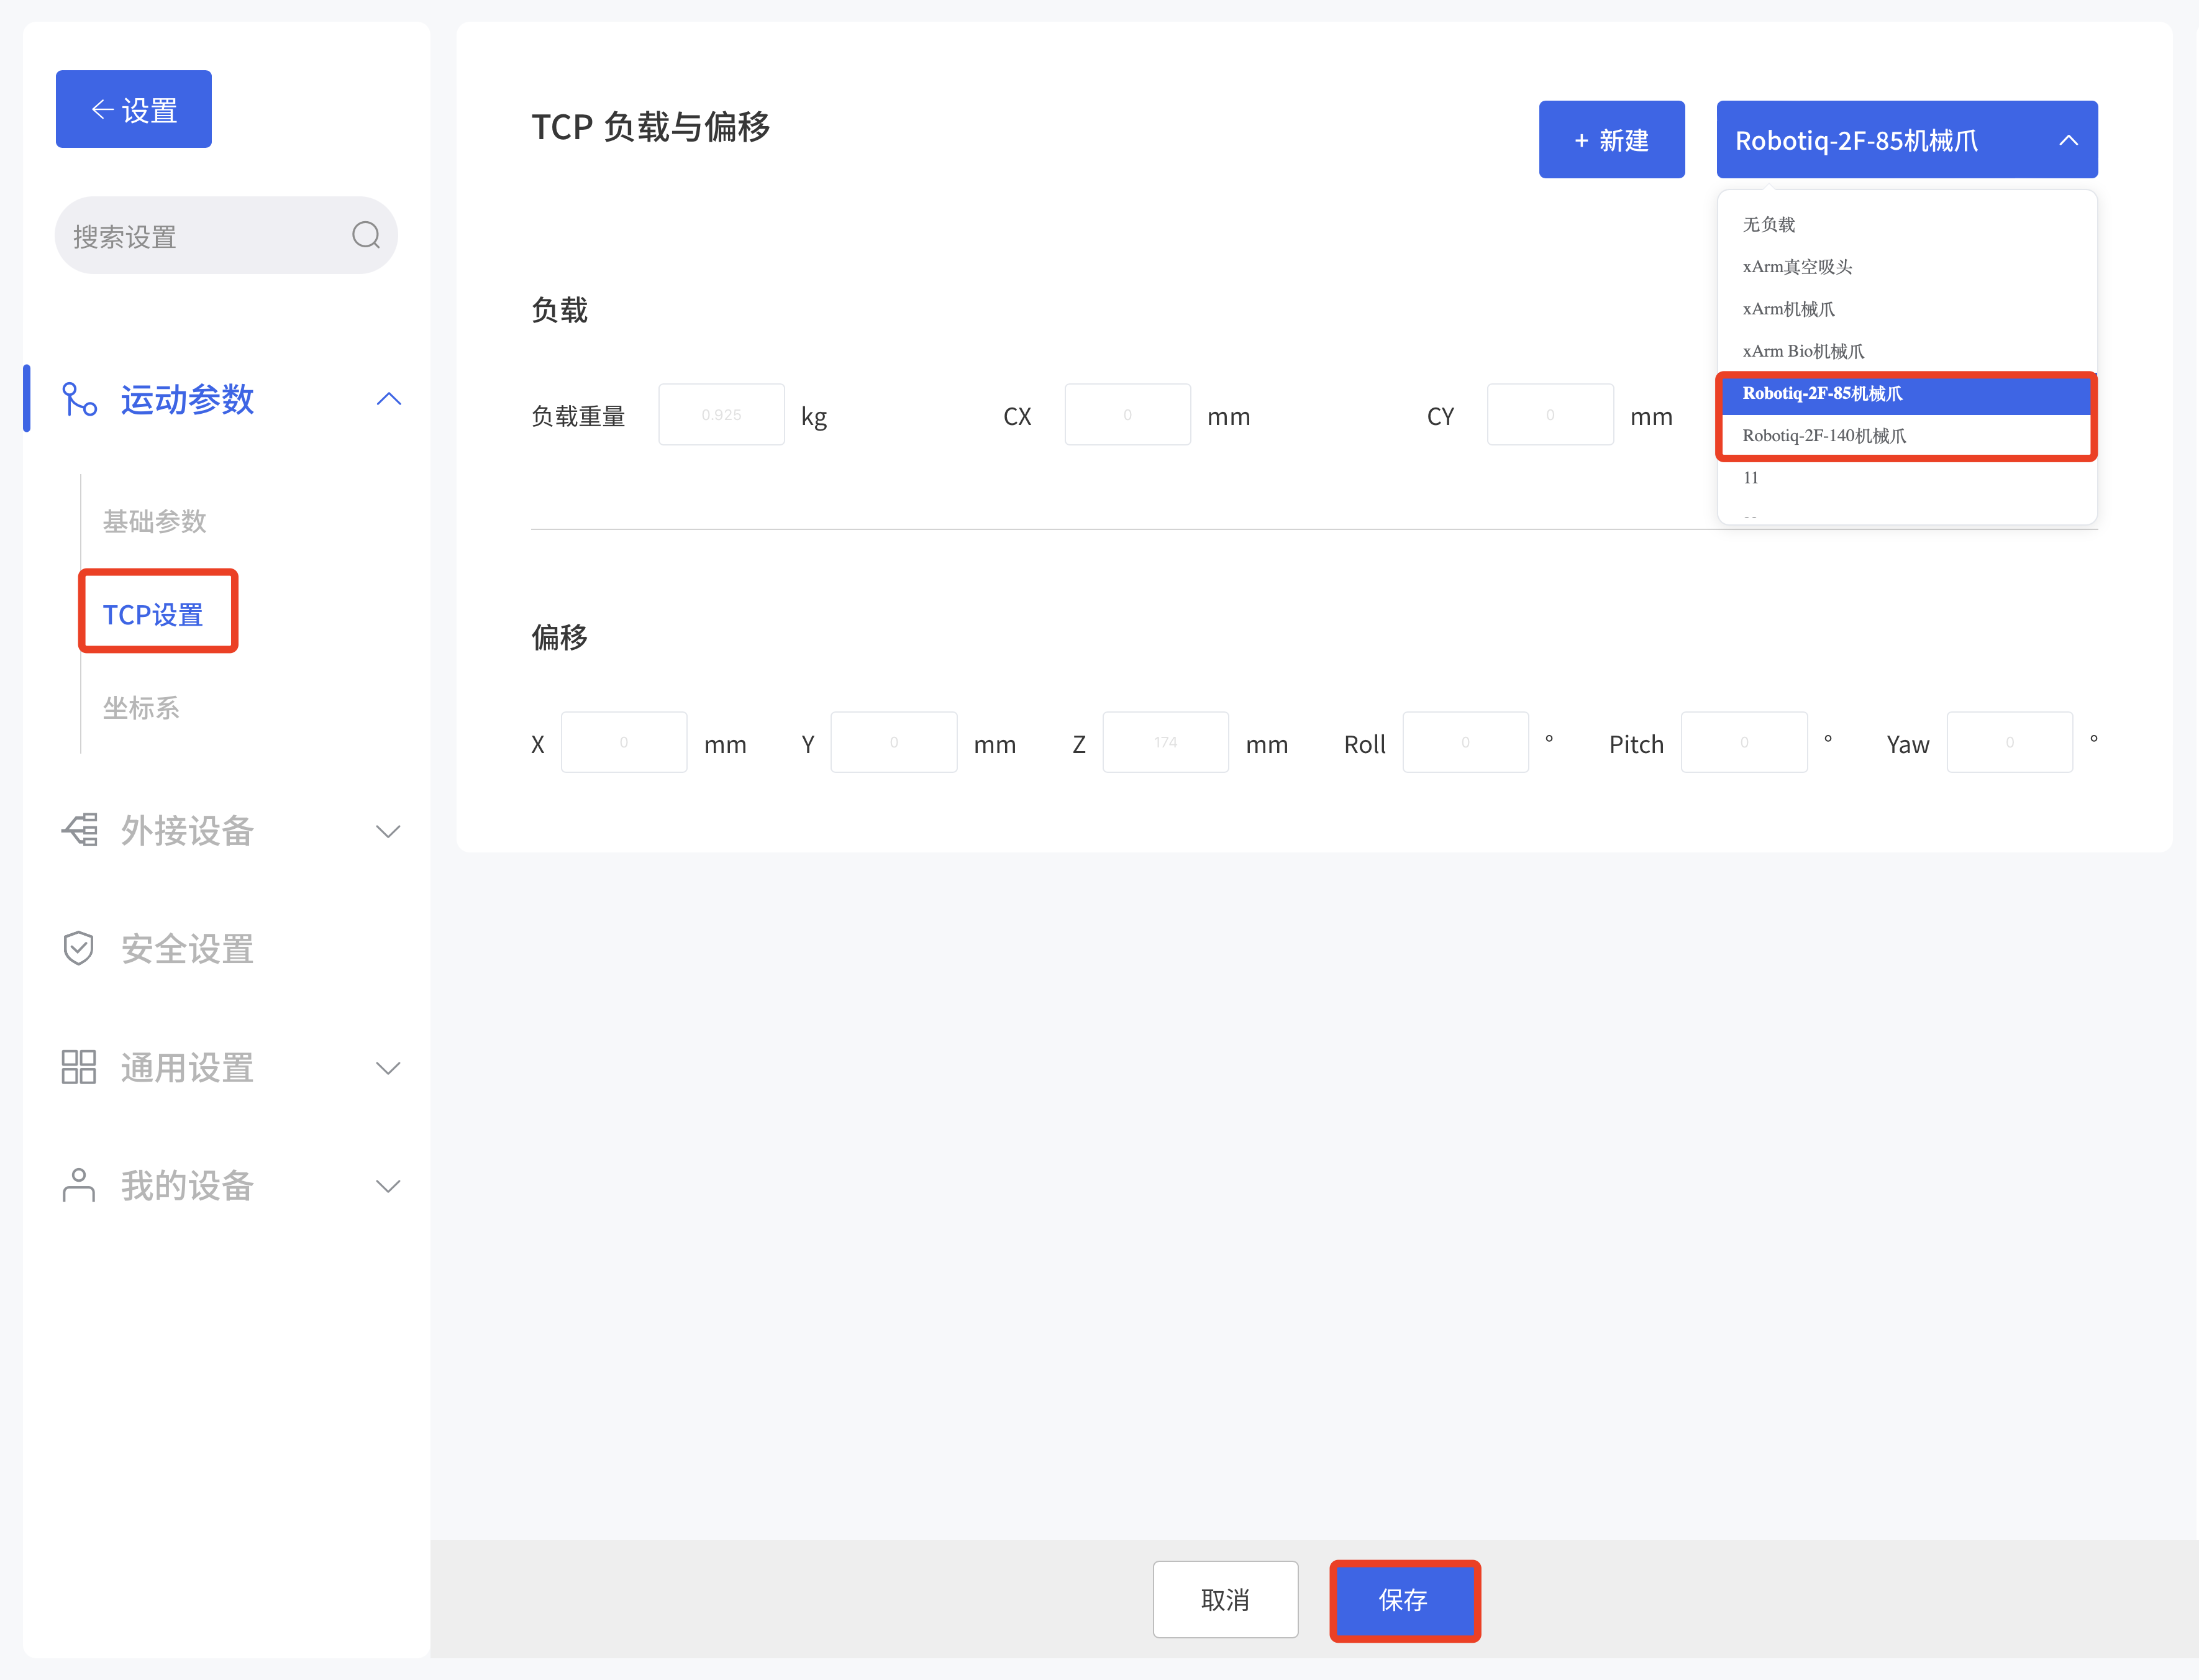Open the 我的设备 menu label
This screenshot has height=1680, width=2199.
coord(187,1185)
